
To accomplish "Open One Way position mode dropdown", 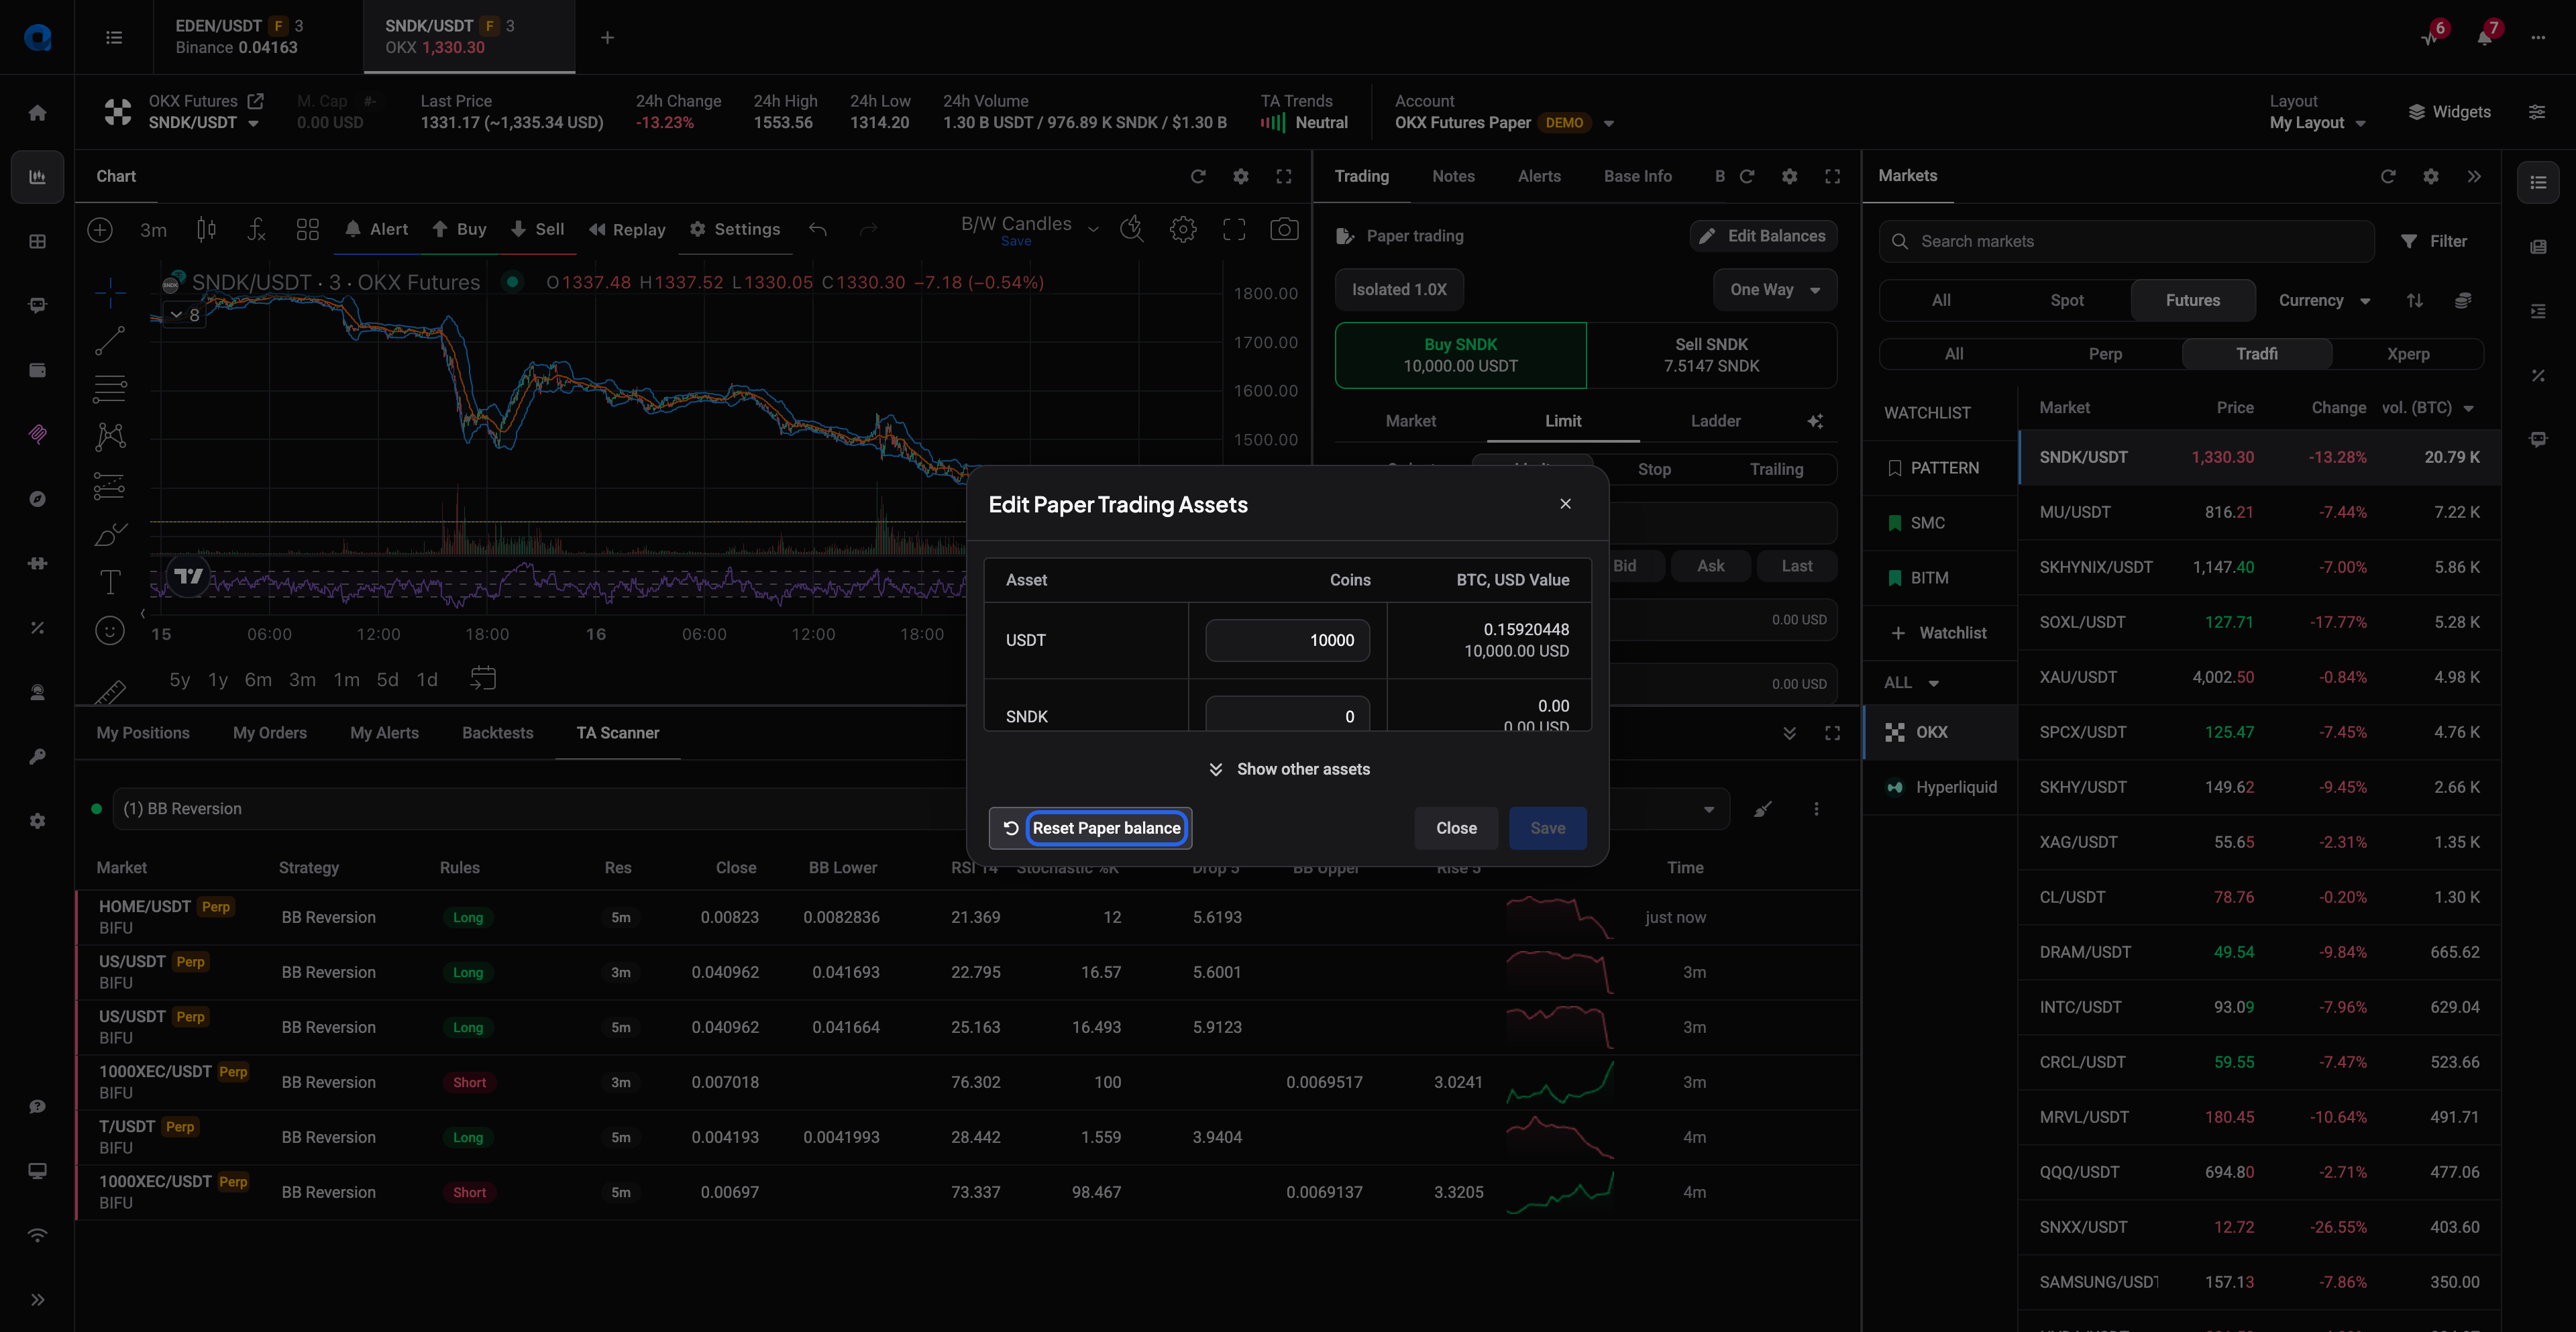I will (x=1775, y=289).
